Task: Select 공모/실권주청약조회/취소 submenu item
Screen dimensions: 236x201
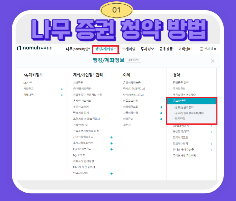Action: tap(189, 113)
